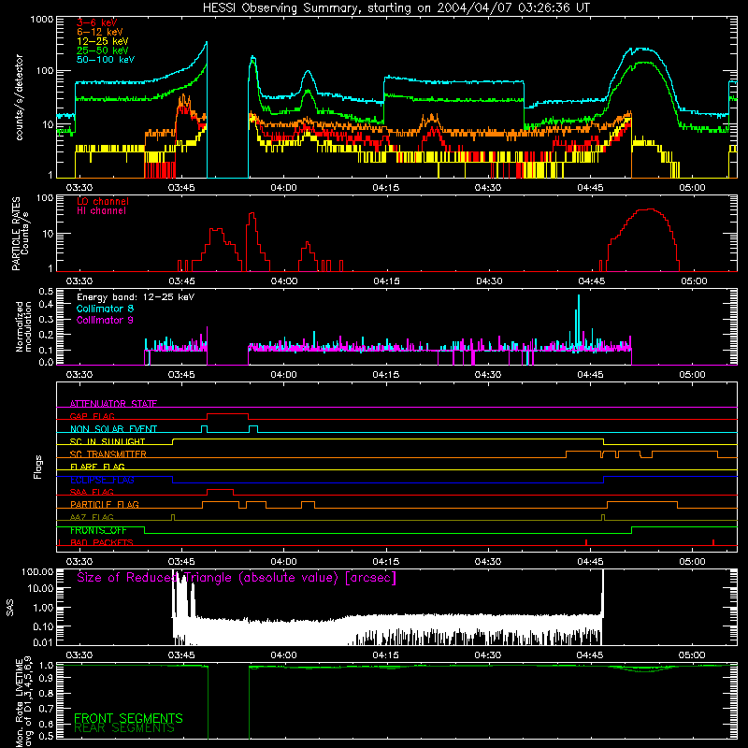Click the BAD PACKETS flag label
Viewport: 748px width, 748px height.
[x=102, y=542]
